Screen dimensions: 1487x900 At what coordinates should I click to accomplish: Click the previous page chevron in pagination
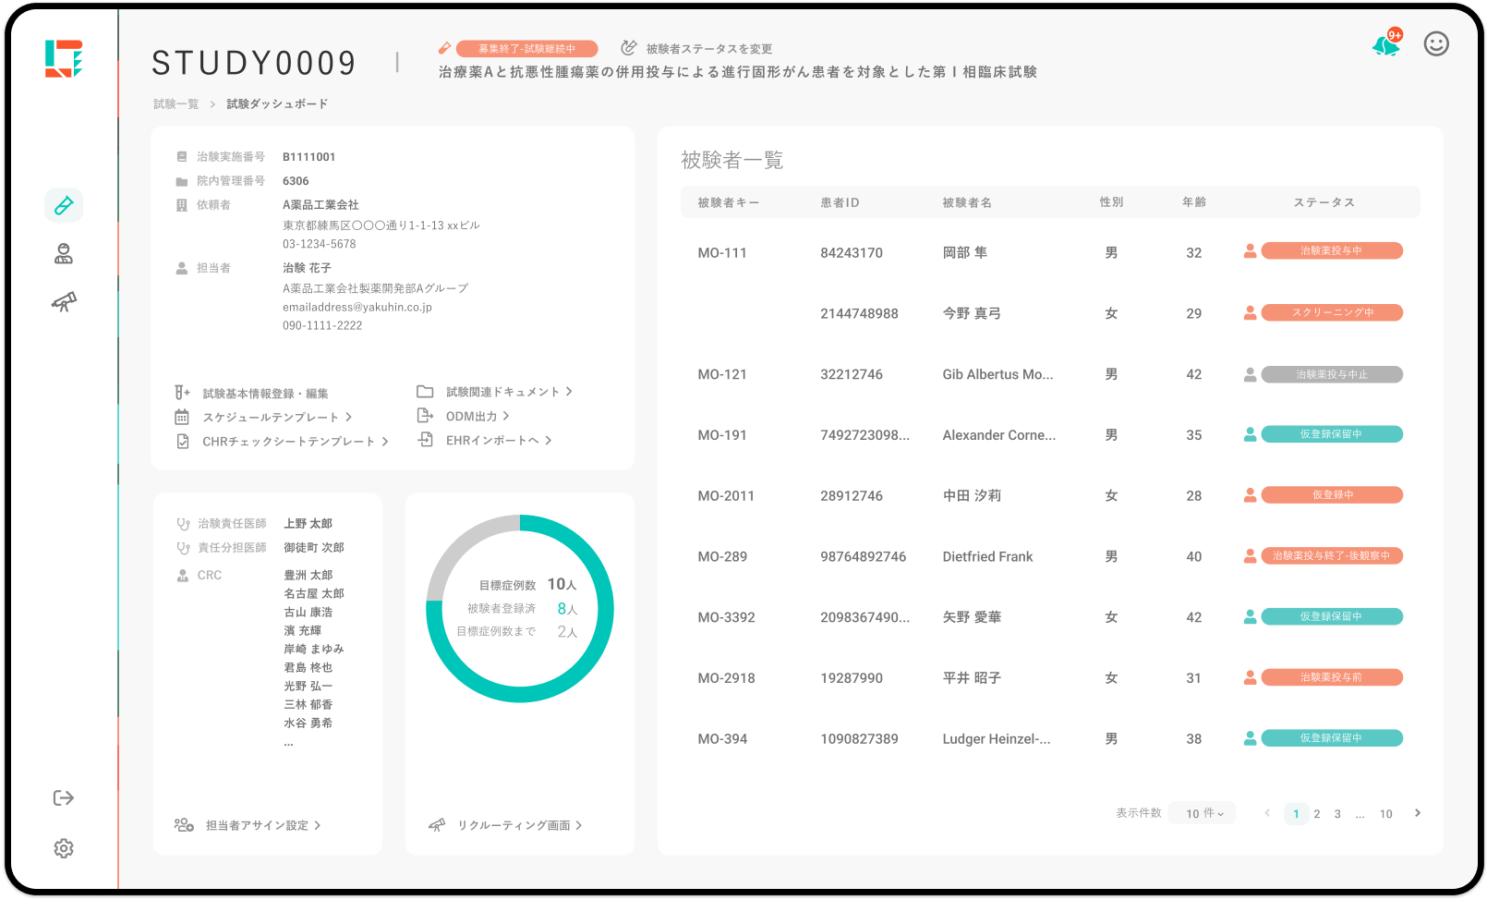pos(1267,813)
